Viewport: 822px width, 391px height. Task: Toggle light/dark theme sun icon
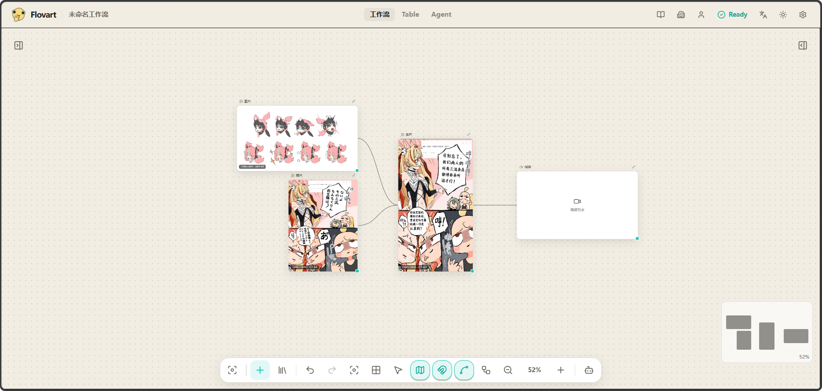pyautogui.click(x=783, y=14)
